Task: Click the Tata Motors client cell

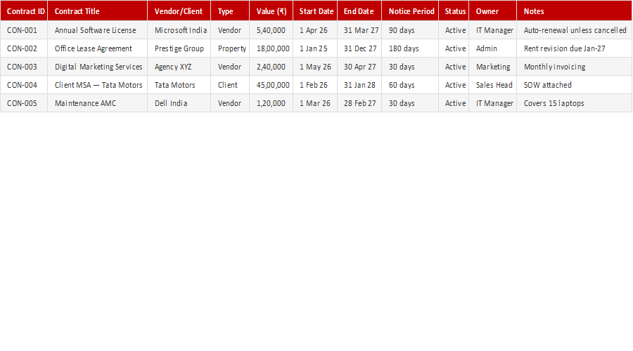Action: coord(179,85)
